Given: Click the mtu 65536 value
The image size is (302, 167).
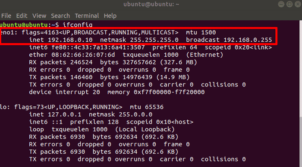Looking at the screenshot, I should point(147,107).
